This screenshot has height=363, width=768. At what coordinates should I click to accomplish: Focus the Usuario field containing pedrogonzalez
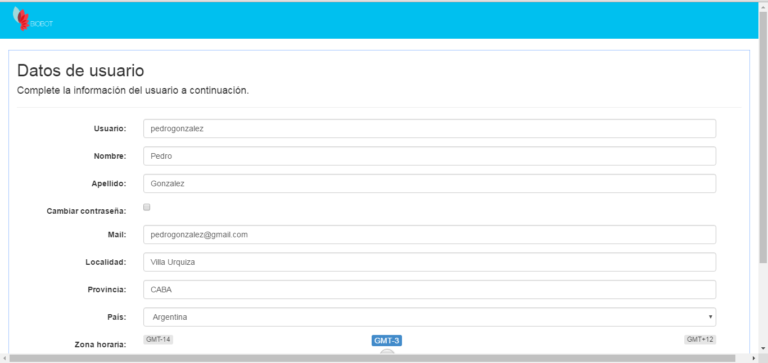[x=430, y=128]
